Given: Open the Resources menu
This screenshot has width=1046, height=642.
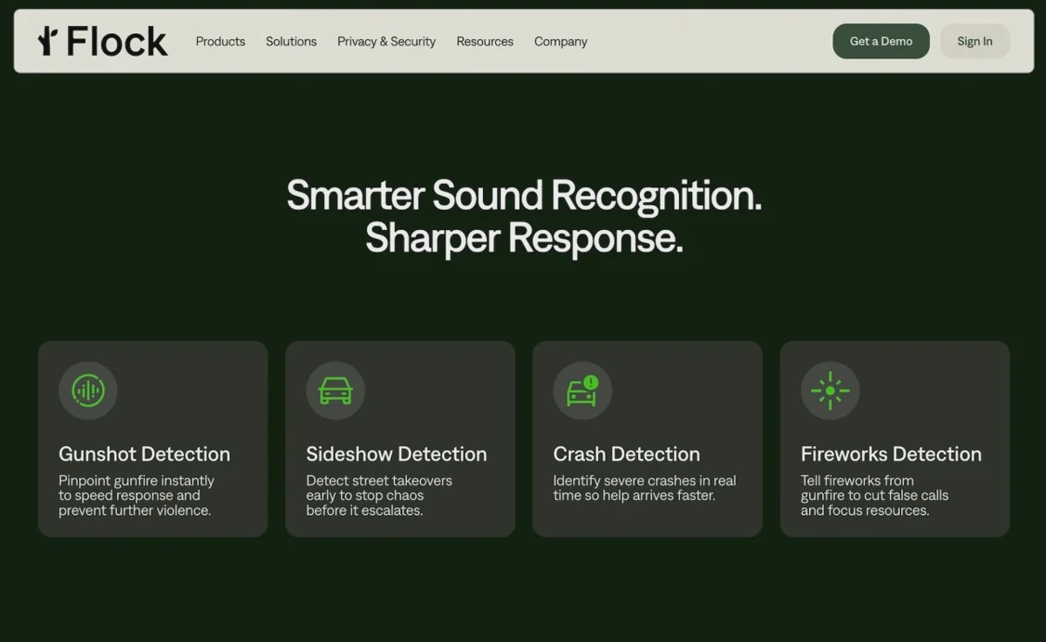Looking at the screenshot, I should 485,41.
